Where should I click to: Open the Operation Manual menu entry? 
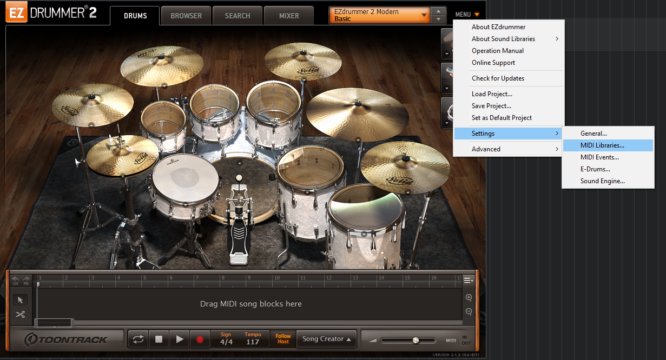coord(508,51)
